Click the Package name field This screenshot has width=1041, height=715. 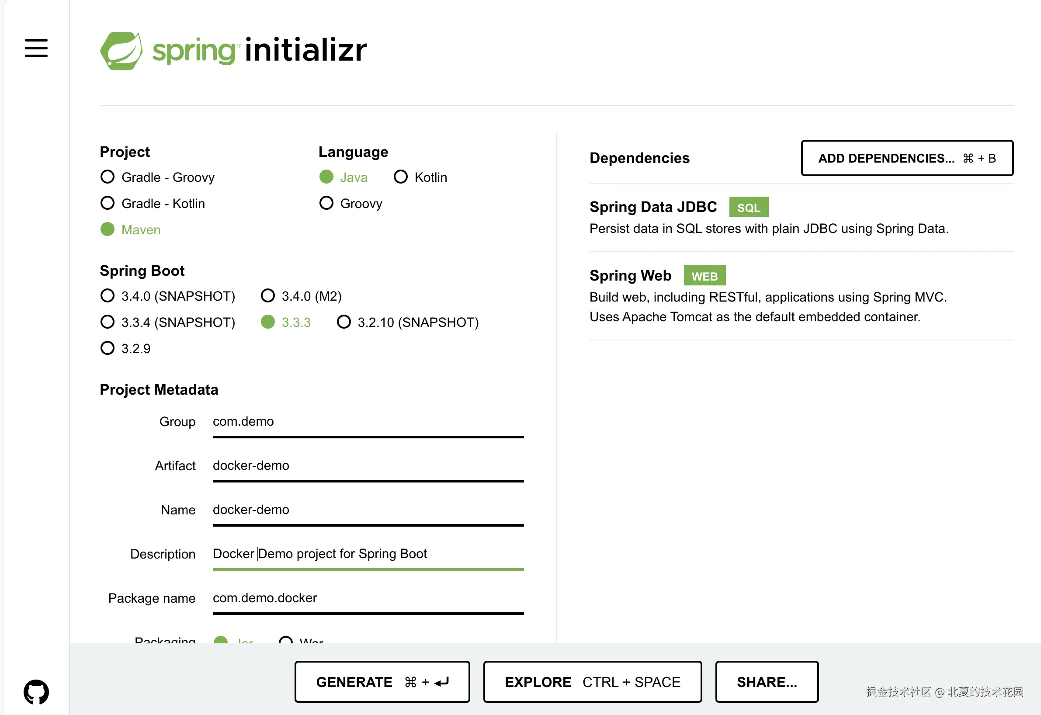367,598
